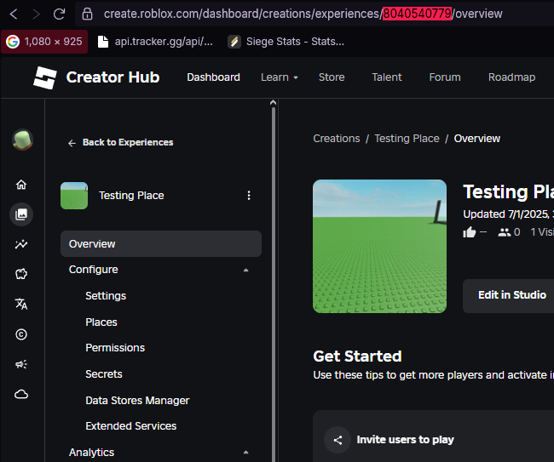
Task: Collapse the Analytics section
Action: [x=246, y=452]
